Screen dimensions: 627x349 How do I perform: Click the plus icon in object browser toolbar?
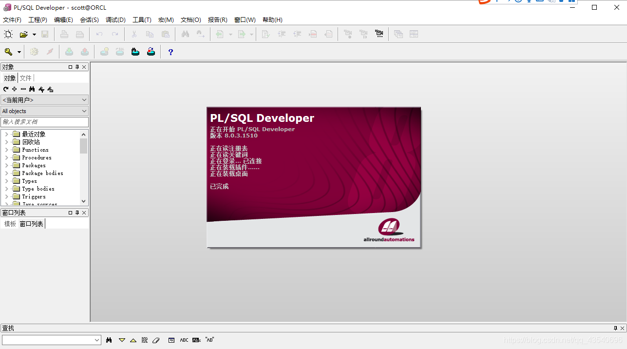tap(15, 89)
